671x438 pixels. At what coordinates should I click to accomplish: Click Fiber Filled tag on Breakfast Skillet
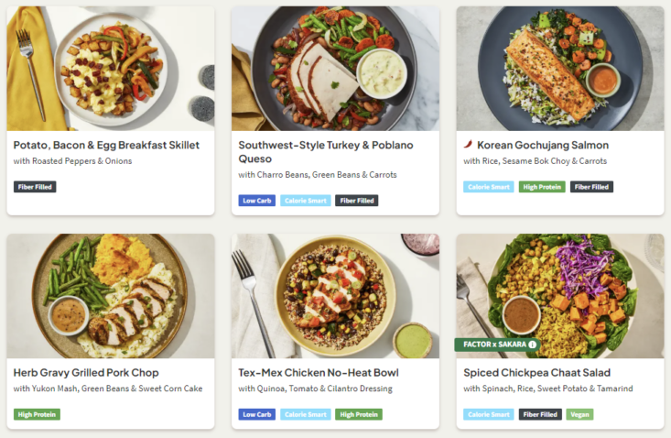[x=35, y=187]
